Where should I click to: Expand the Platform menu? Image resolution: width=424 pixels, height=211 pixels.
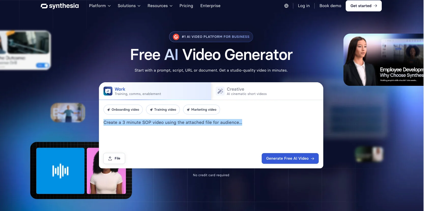tap(100, 6)
